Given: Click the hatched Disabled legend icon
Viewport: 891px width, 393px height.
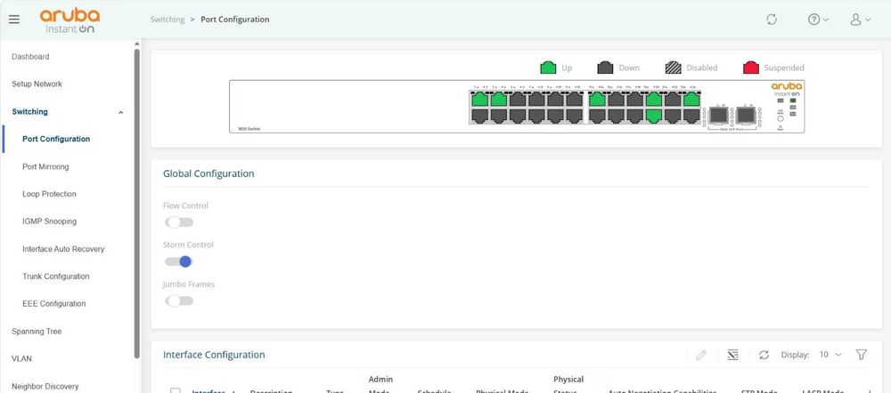Looking at the screenshot, I should 674,68.
